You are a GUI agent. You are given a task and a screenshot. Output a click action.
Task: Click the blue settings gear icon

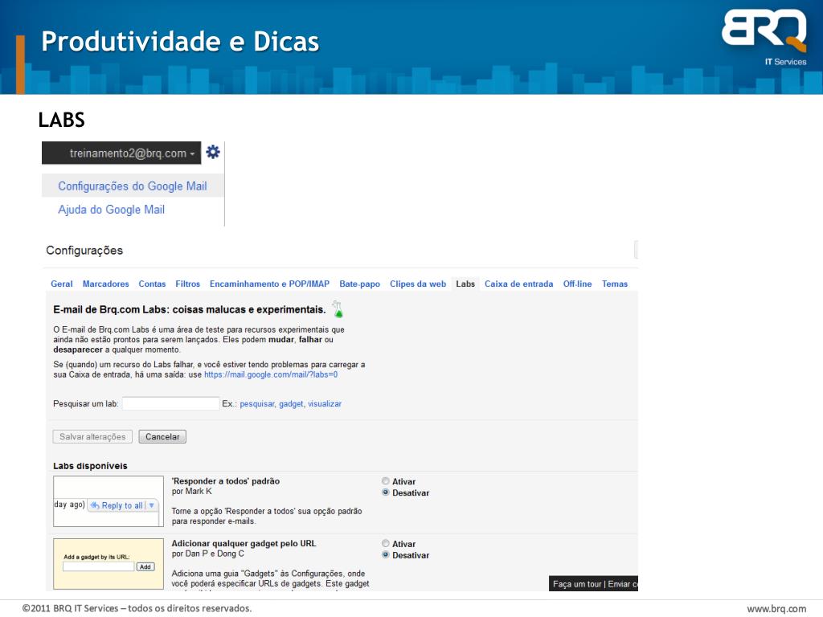(212, 152)
